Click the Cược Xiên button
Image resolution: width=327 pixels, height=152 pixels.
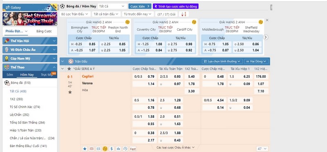140,6
